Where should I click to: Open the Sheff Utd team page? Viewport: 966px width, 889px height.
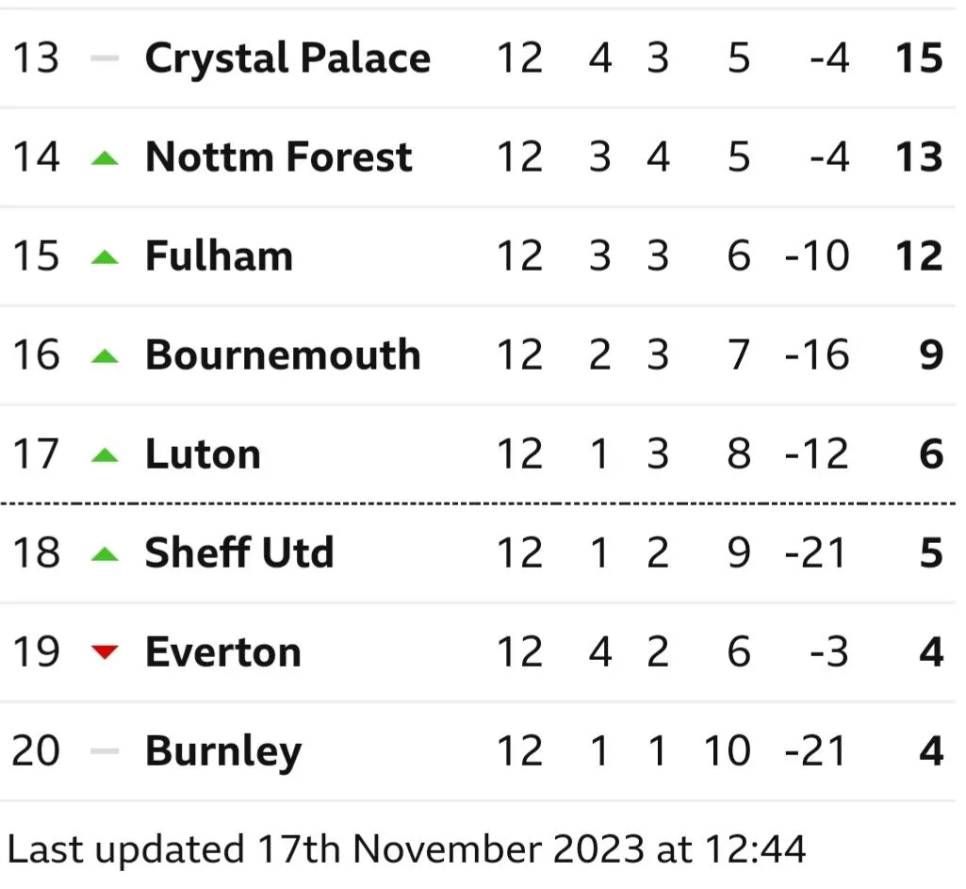tap(239, 553)
